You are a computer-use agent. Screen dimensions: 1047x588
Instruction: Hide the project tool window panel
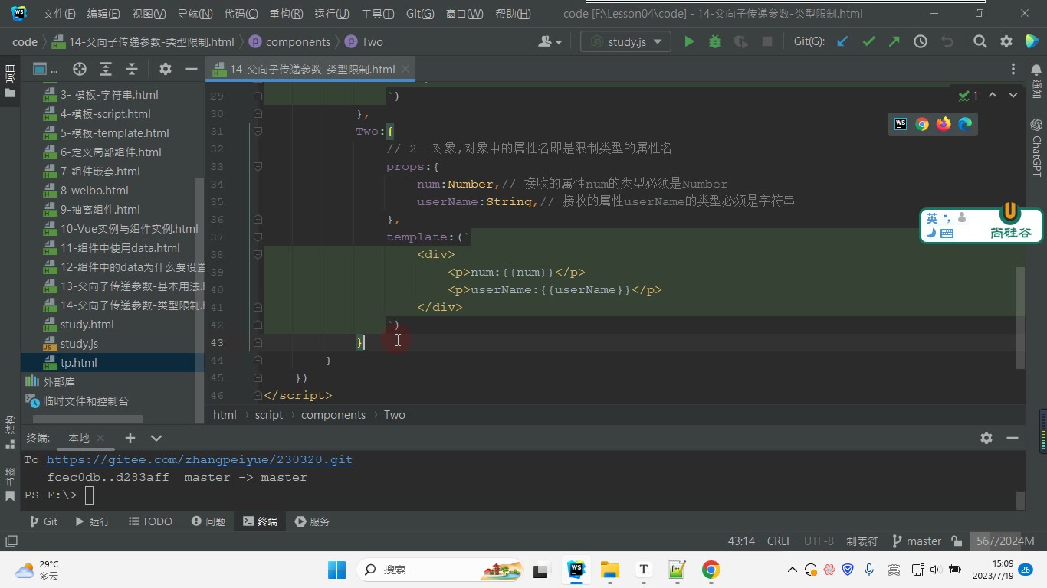click(191, 69)
